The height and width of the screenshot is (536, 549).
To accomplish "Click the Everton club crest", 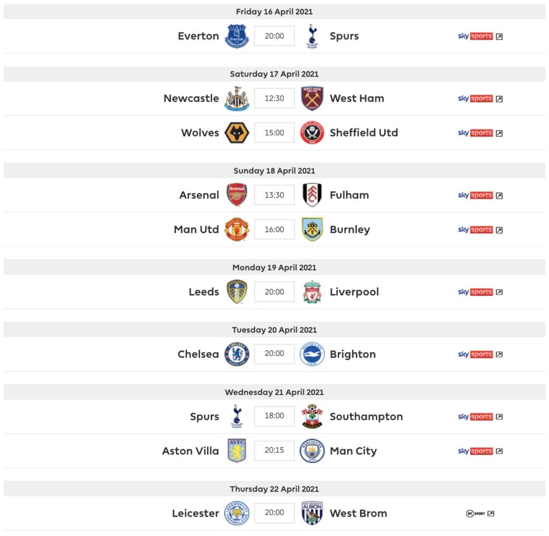I will point(236,36).
